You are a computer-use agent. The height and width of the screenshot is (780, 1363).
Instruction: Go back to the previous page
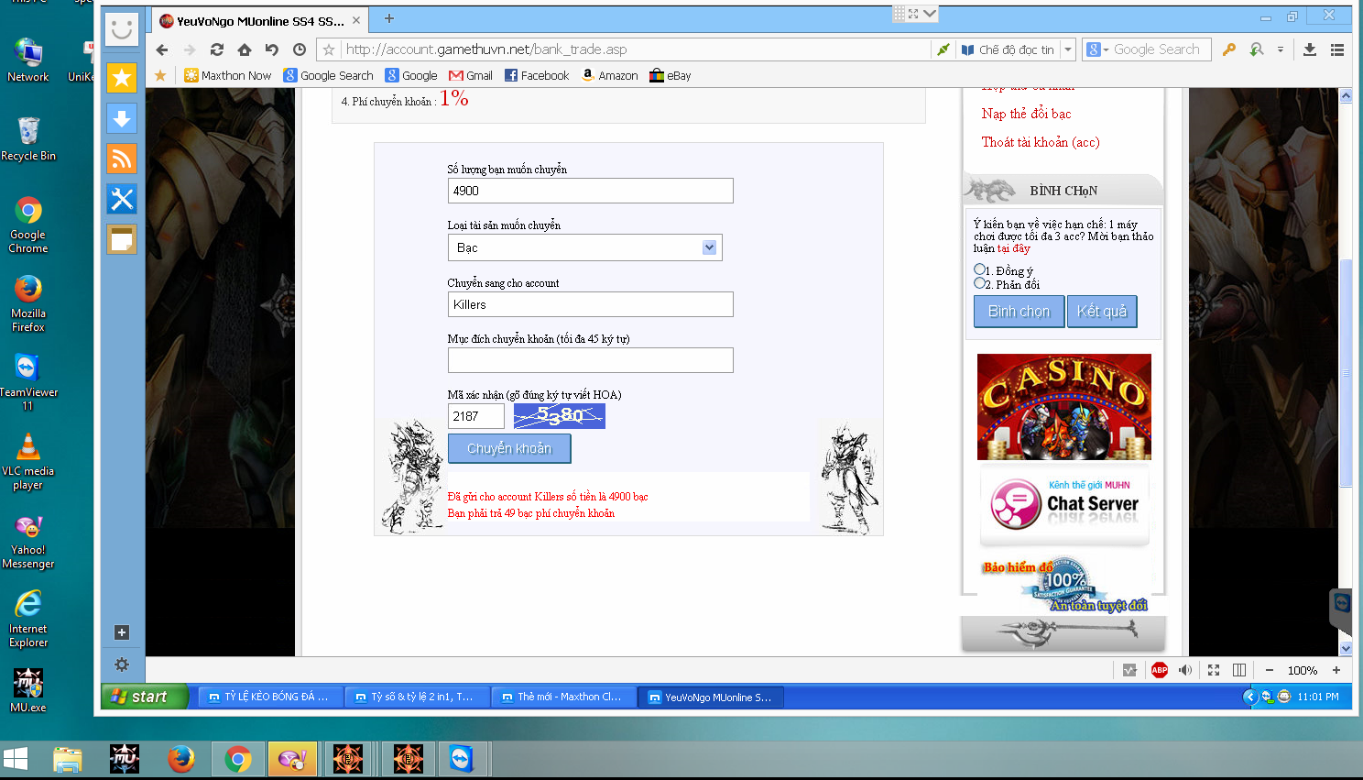(162, 49)
